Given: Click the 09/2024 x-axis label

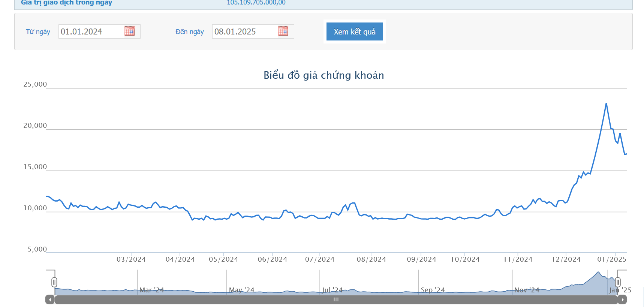Looking at the screenshot, I should [422, 259].
